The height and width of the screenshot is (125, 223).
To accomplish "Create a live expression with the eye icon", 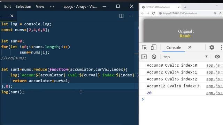I will click(217, 57).
